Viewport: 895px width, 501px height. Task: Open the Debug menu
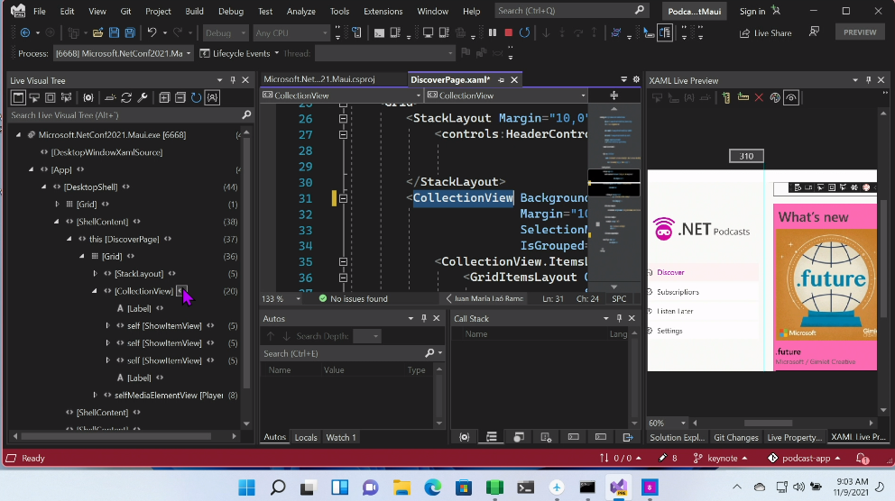pos(230,12)
